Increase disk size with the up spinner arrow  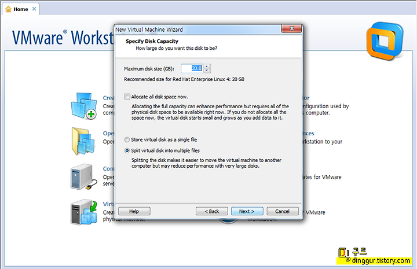pos(207,67)
